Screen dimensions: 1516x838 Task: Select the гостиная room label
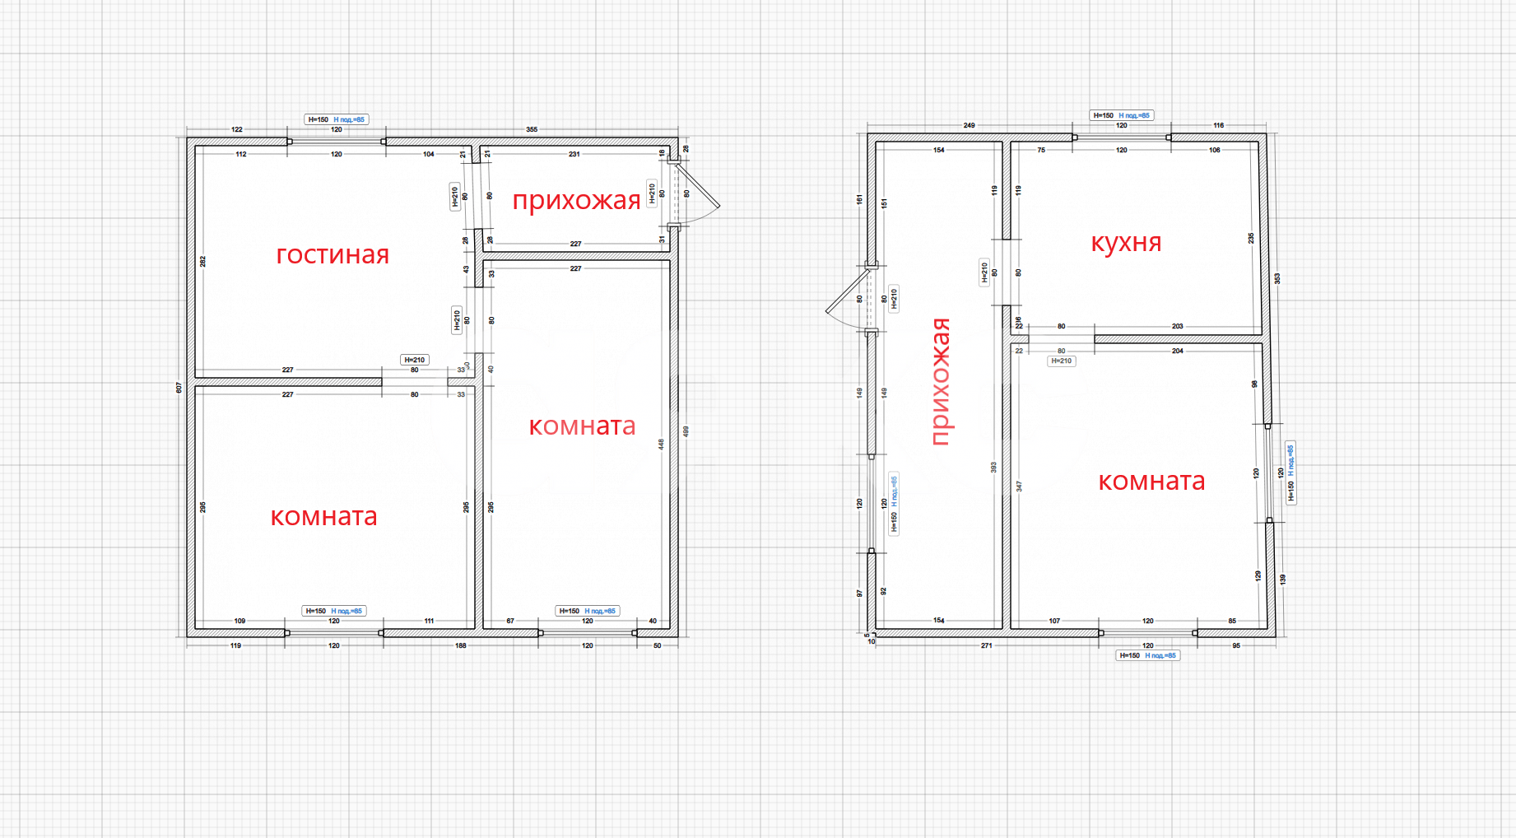[332, 254]
